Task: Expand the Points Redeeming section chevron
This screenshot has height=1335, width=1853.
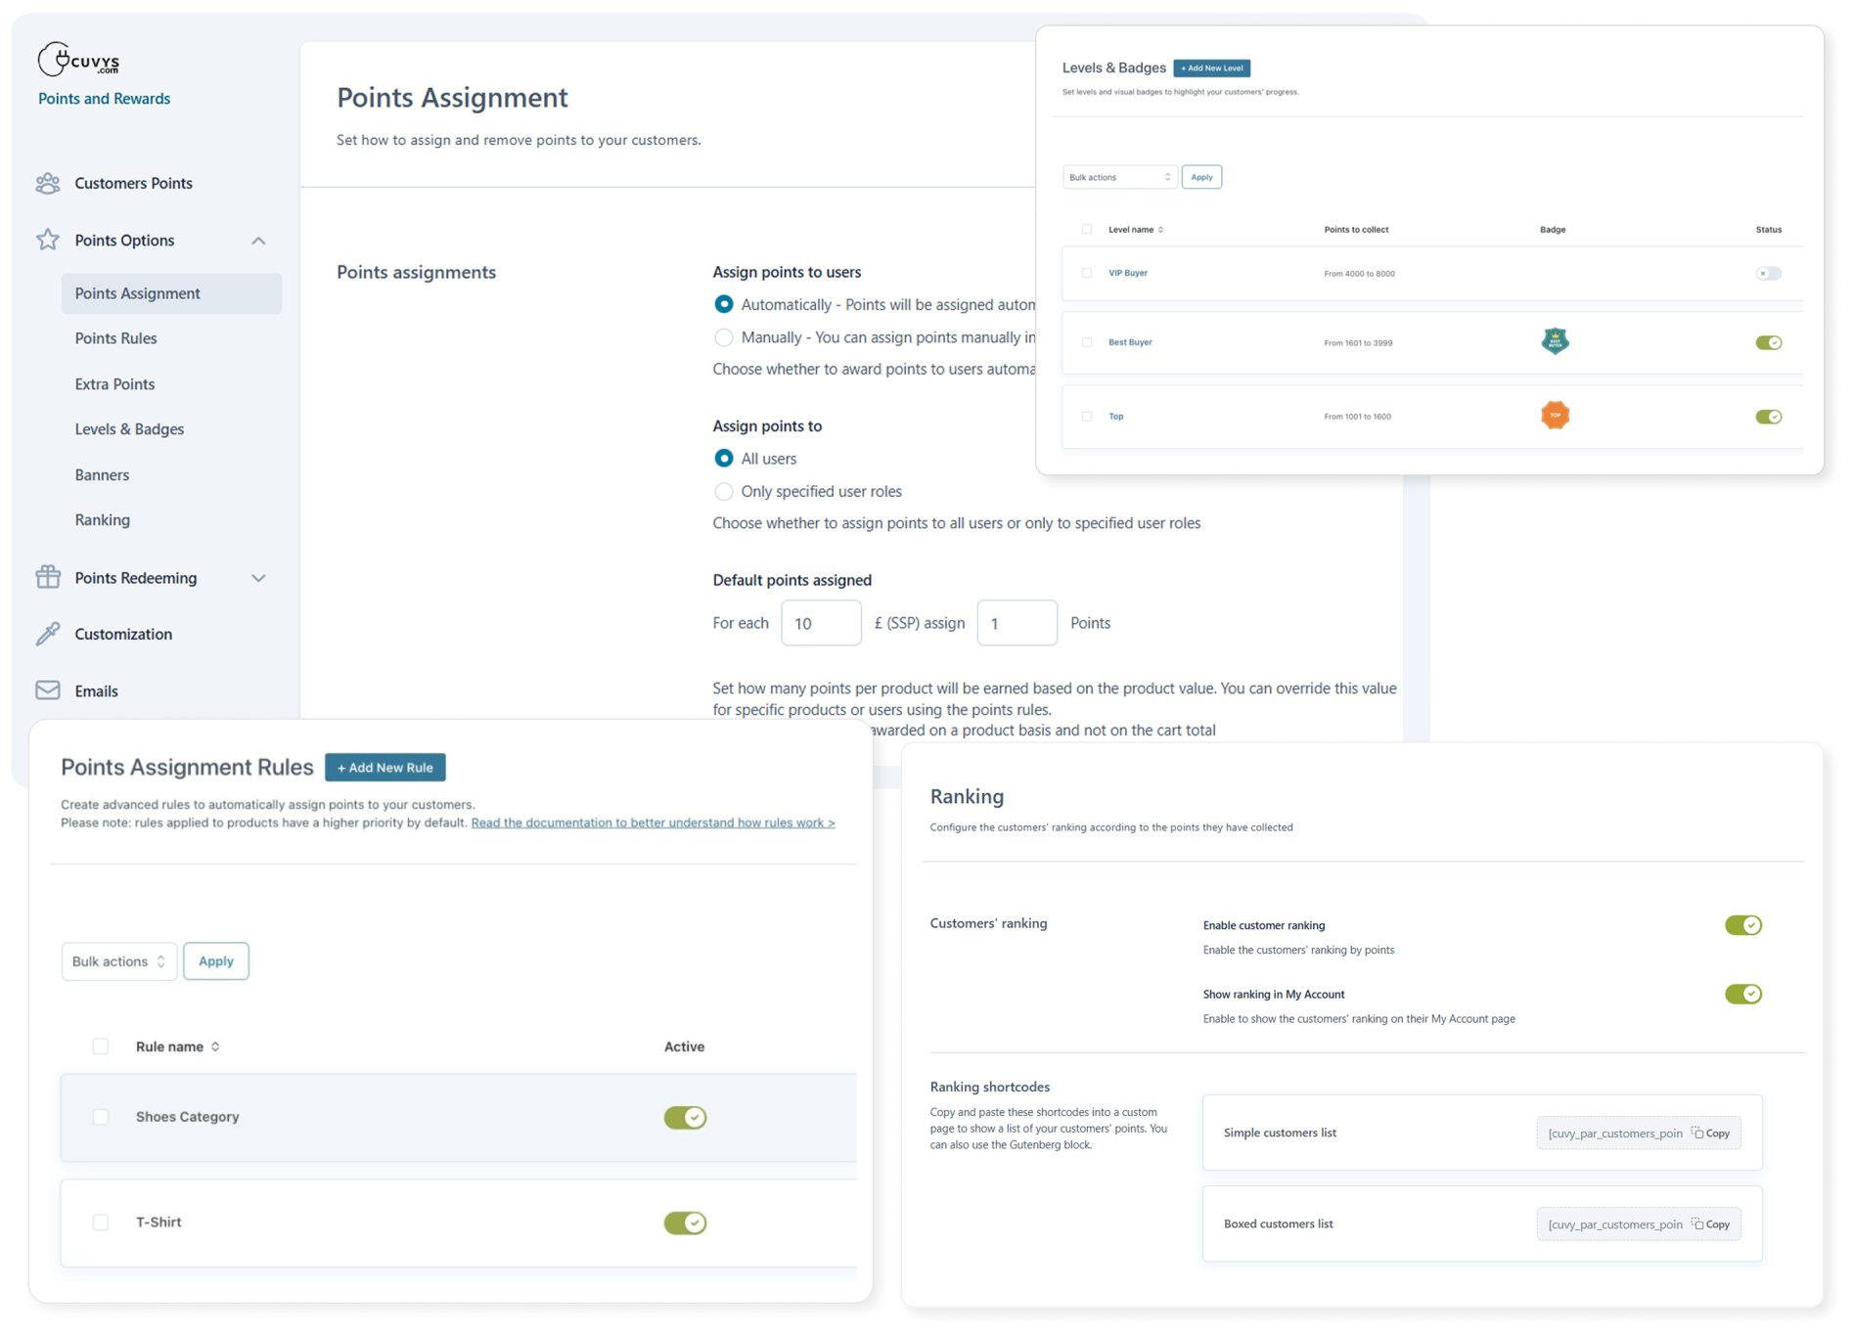Action: click(258, 578)
